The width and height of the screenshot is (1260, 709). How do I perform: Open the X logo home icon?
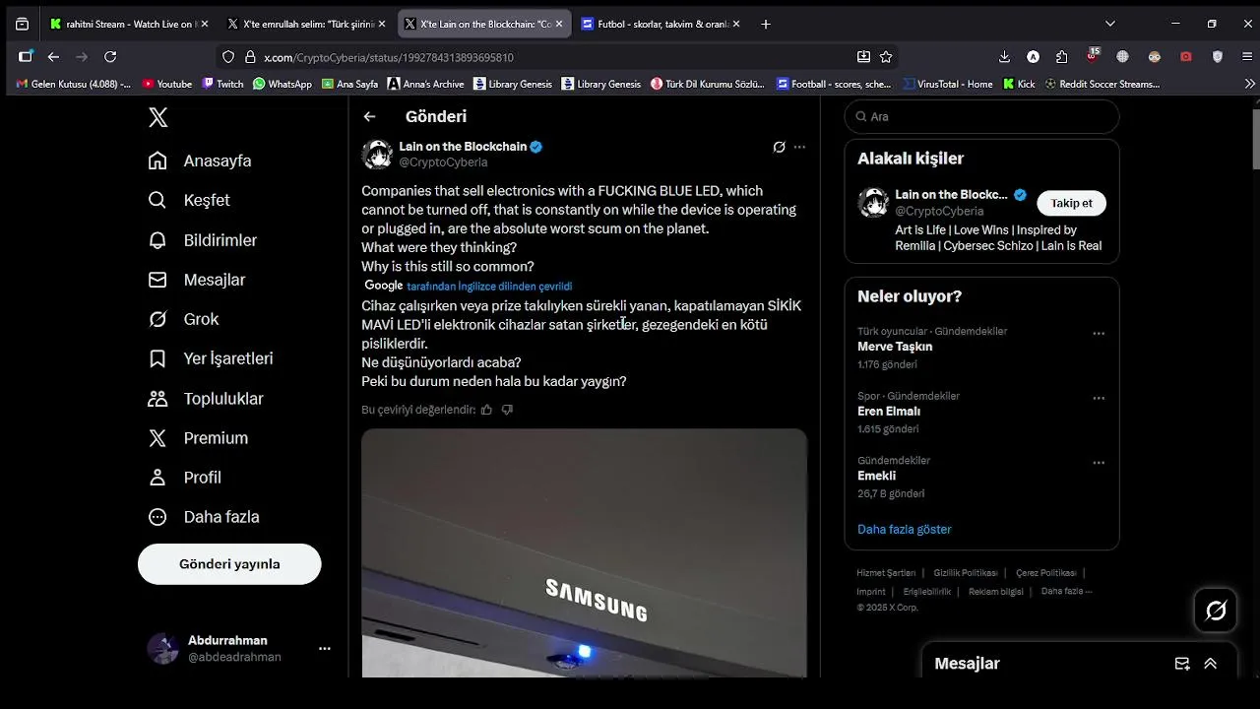coord(157,118)
